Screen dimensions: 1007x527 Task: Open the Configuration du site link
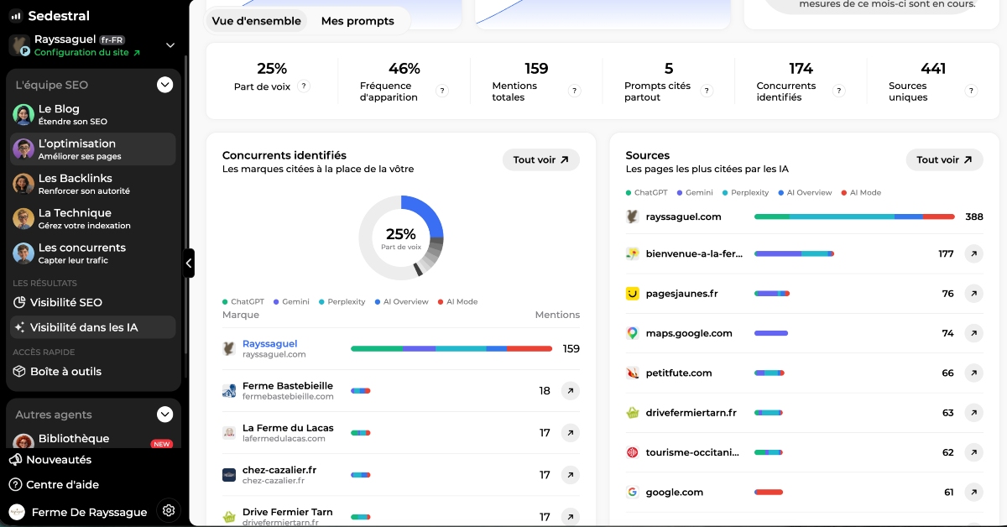[87, 52]
